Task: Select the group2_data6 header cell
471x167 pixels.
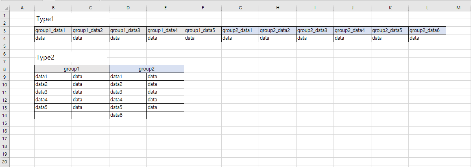Action: (427, 30)
